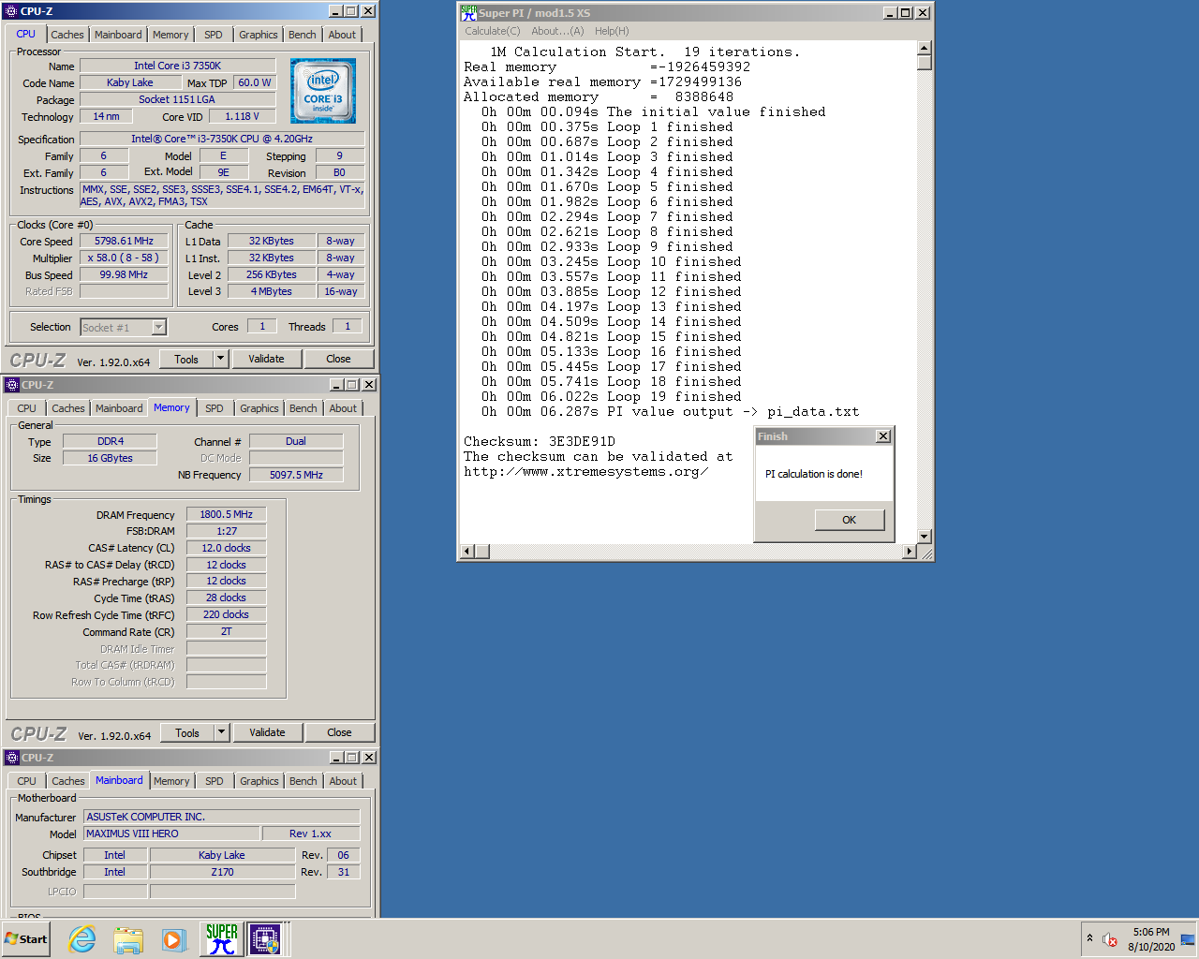Select the Super PI taskbar icon
Viewport: 1199px width, 959px height.
coord(222,939)
